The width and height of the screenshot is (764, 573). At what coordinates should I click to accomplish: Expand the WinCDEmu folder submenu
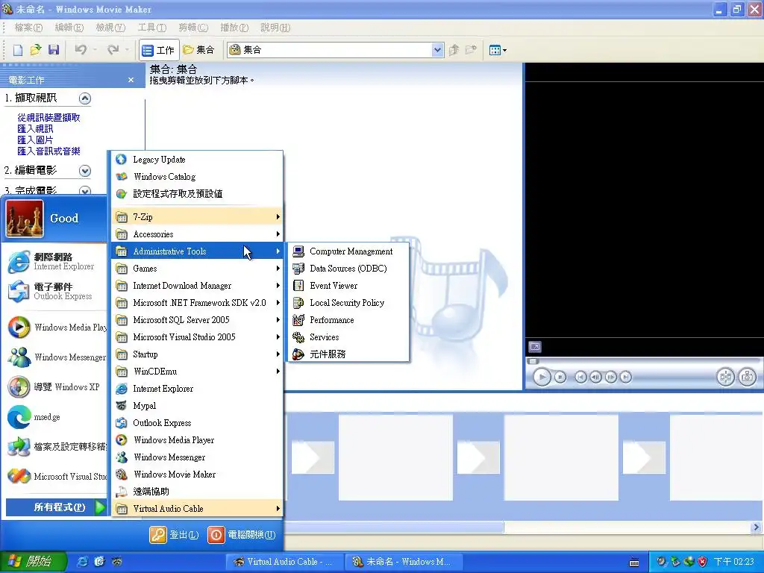point(197,372)
